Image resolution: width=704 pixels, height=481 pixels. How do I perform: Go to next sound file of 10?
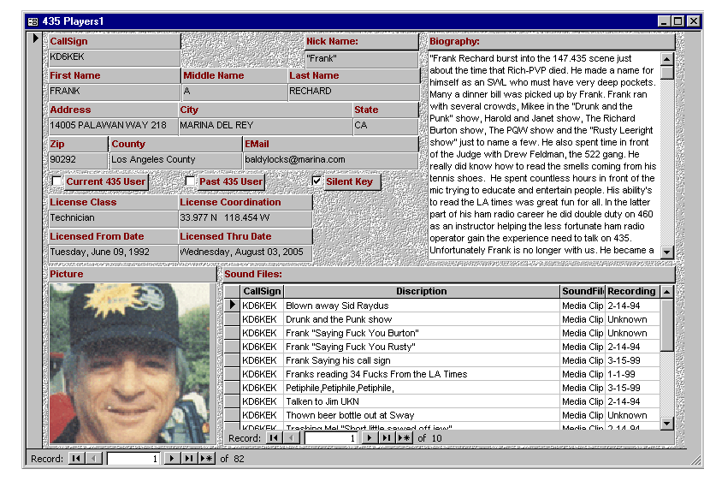coord(369,438)
